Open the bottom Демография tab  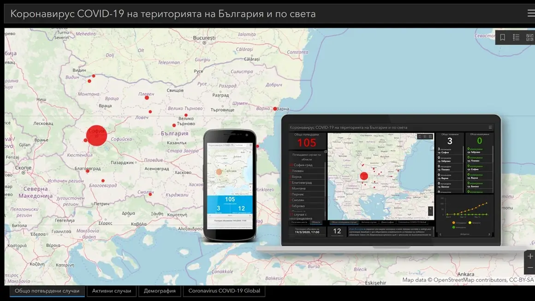[160, 291]
